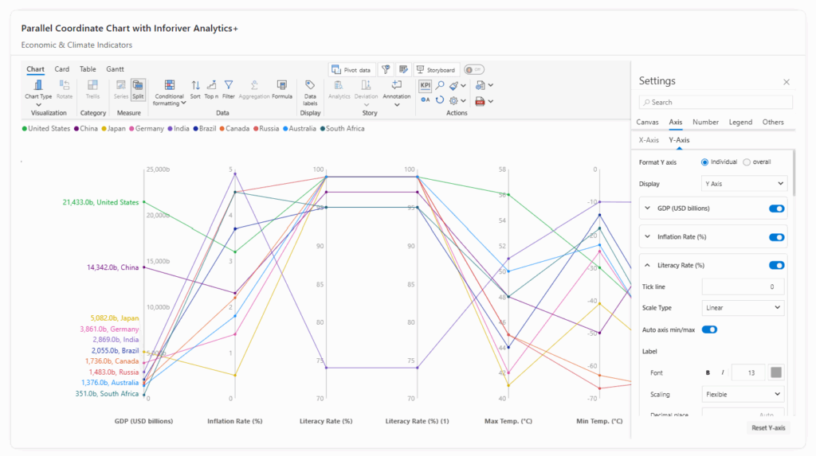Switch to the Table tab
The image size is (816, 456).
click(88, 69)
